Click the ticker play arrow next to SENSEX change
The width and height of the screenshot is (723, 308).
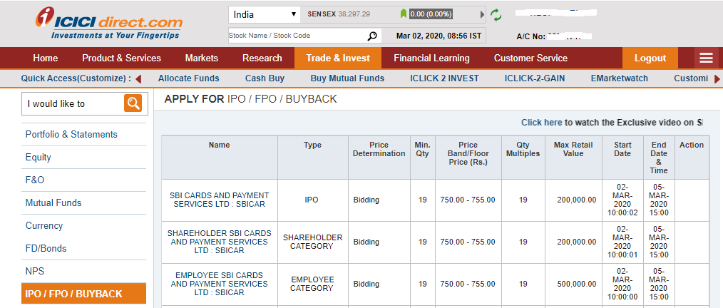click(482, 14)
